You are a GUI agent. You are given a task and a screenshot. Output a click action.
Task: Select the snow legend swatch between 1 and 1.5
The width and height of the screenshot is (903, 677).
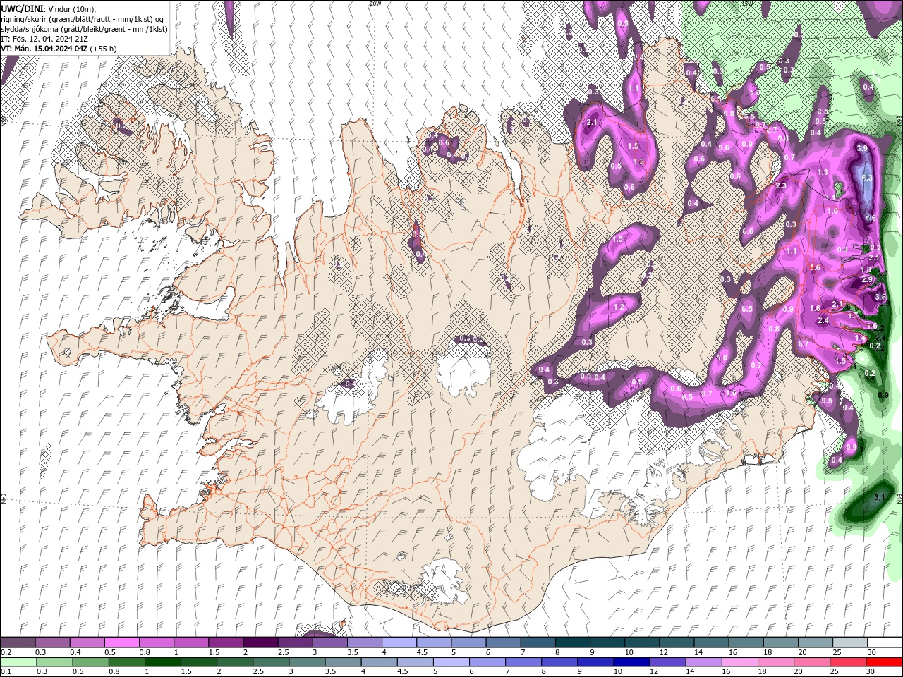tap(190, 642)
